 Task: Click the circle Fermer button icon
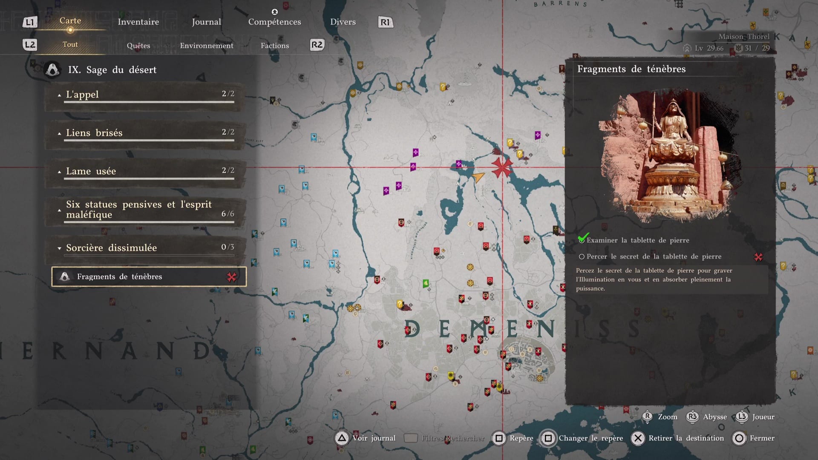point(739,438)
